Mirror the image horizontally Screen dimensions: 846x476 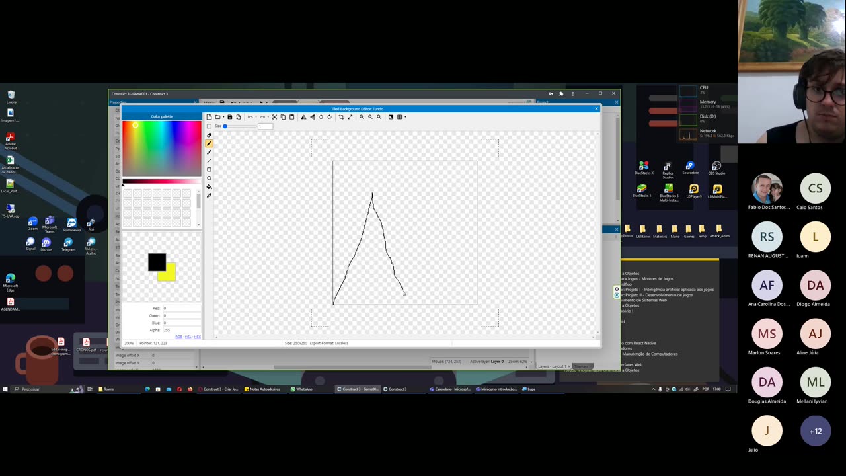[x=304, y=117]
